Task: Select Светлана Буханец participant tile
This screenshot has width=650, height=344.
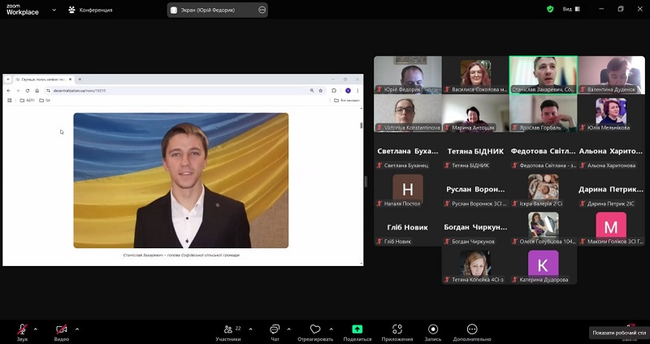Action: pos(408,152)
